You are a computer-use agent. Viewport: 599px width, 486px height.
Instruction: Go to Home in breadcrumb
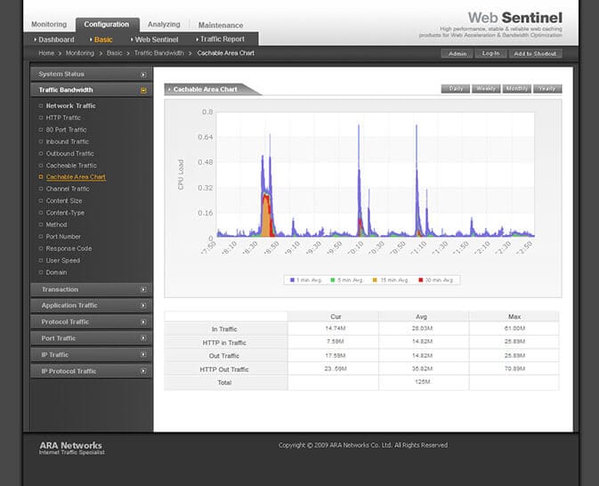(46, 53)
